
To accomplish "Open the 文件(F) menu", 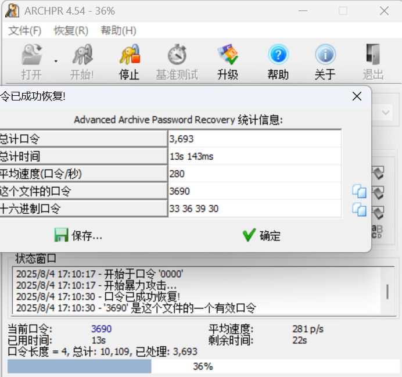I will [x=24, y=31].
